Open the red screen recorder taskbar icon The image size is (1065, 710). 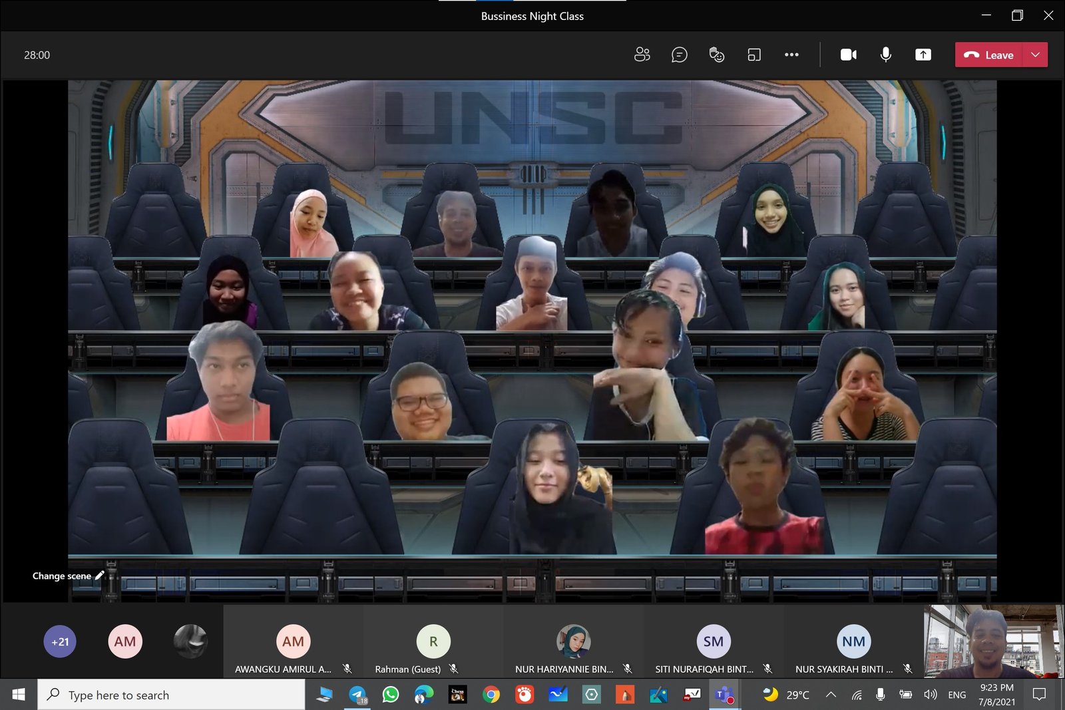[525, 695]
